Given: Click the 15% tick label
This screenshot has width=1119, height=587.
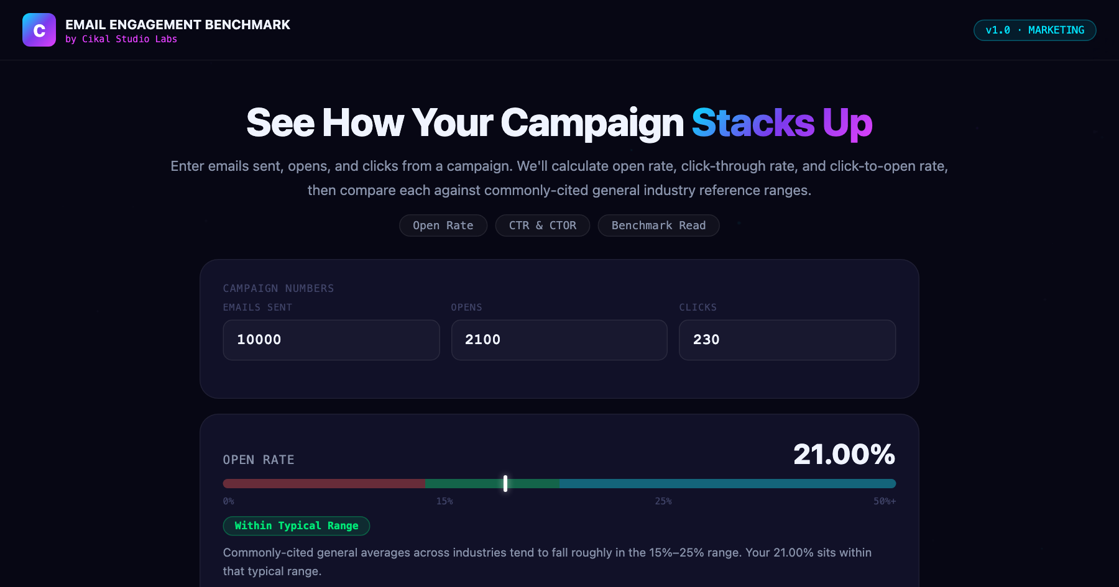Looking at the screenshot, I should (444, 501).
